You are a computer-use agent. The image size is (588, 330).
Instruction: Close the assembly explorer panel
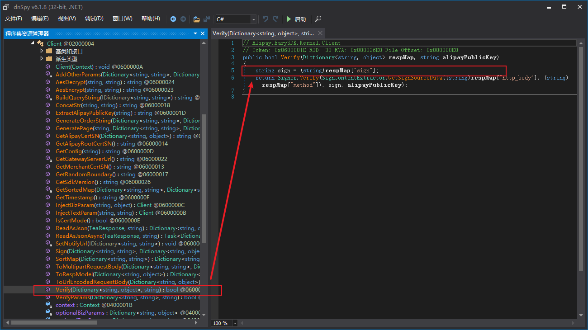click(203, 33)
